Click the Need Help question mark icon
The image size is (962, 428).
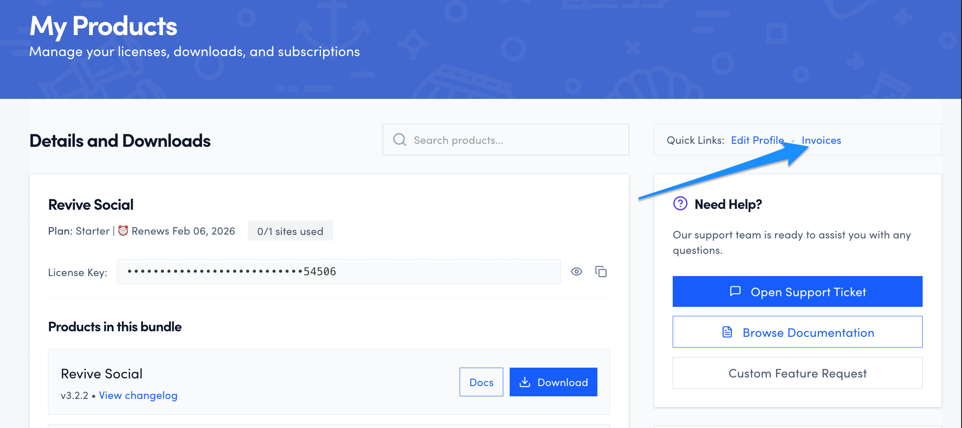[680, 204]
